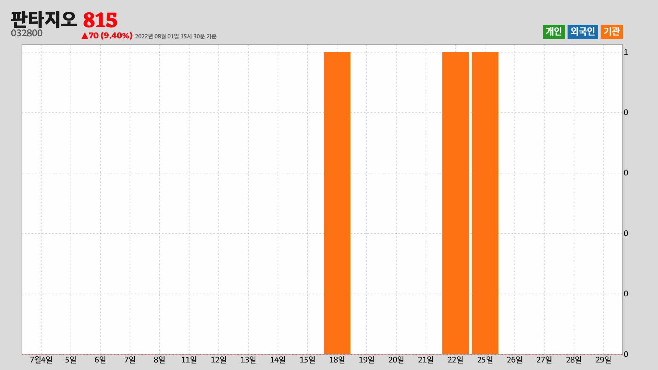658x370 pixels.
Task: Select the orange bar above 25일
Action: pyautogui.click(x=485, y=203)
